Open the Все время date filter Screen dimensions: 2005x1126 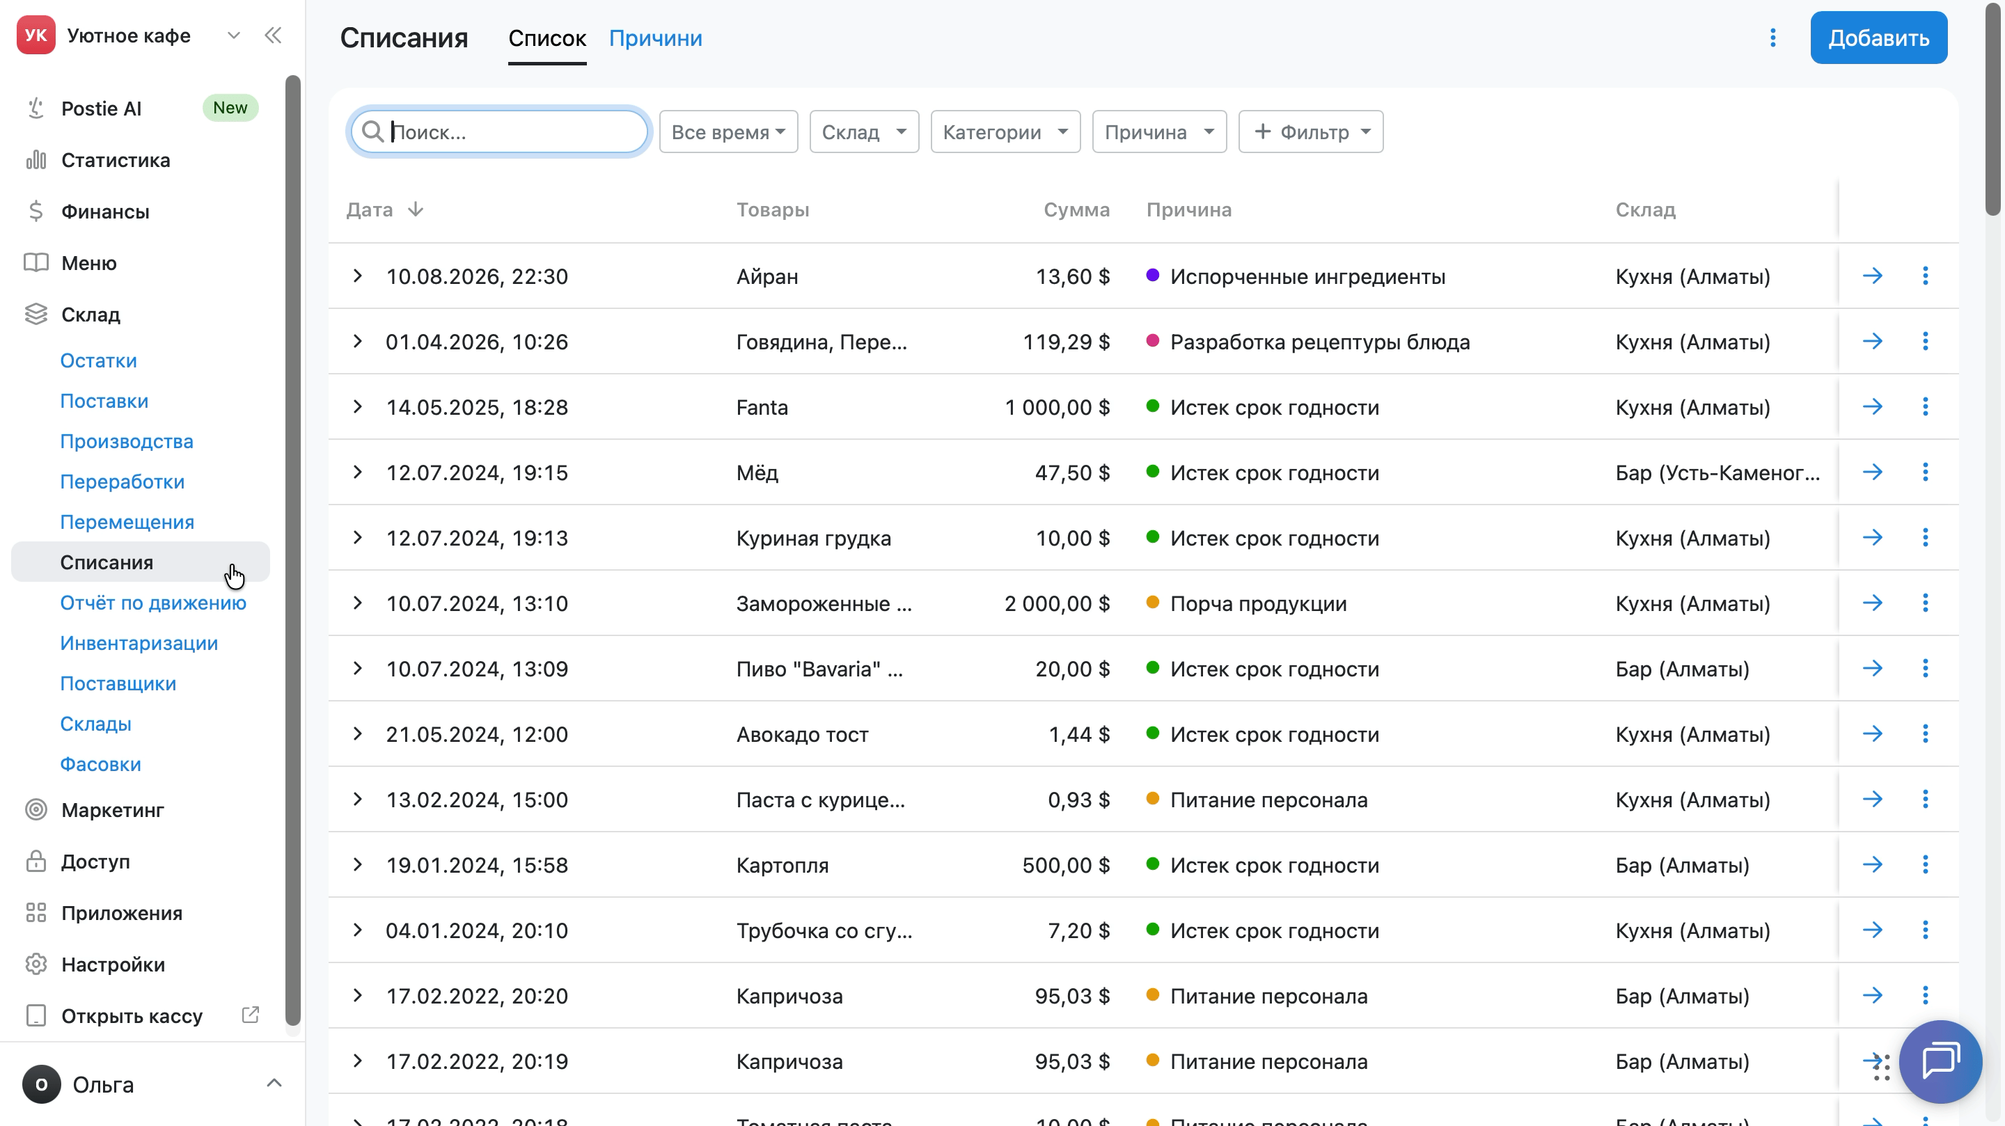tap(728, 132)
